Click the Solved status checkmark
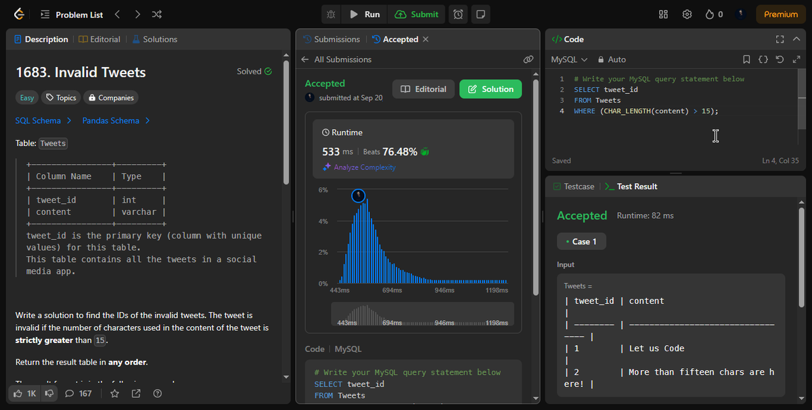The width and height of the screenshot is (812, 410). point(268,72)
